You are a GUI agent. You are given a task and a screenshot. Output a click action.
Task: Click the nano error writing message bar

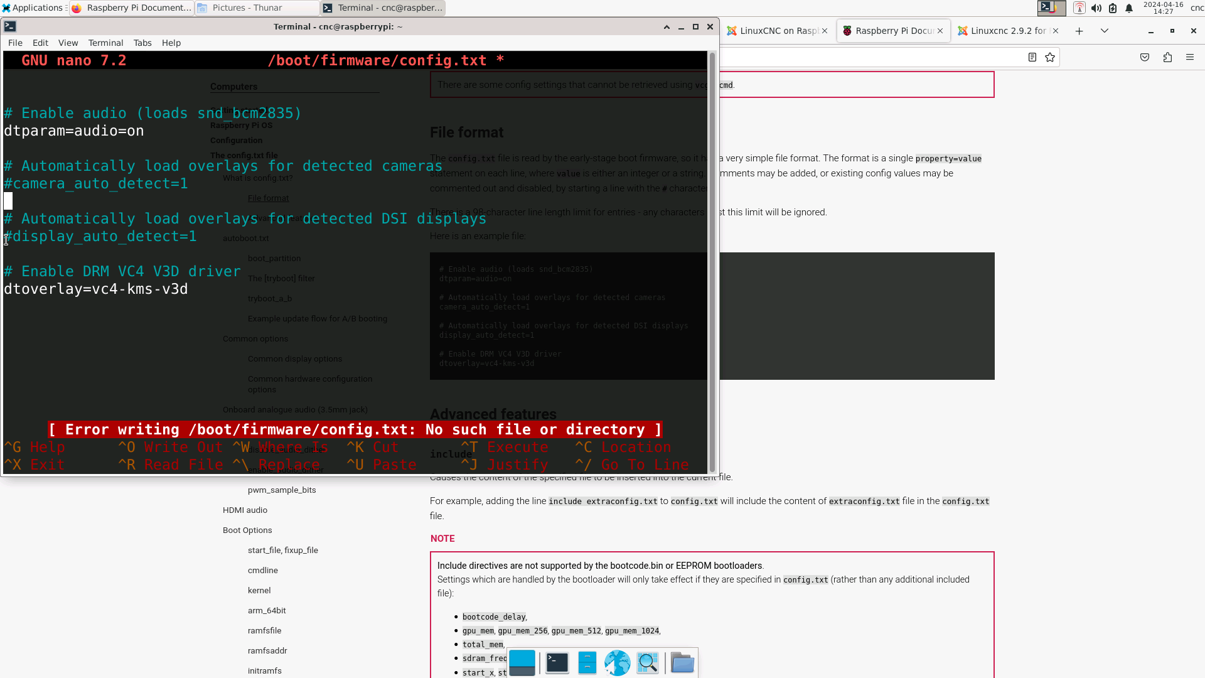click(355, 430)
